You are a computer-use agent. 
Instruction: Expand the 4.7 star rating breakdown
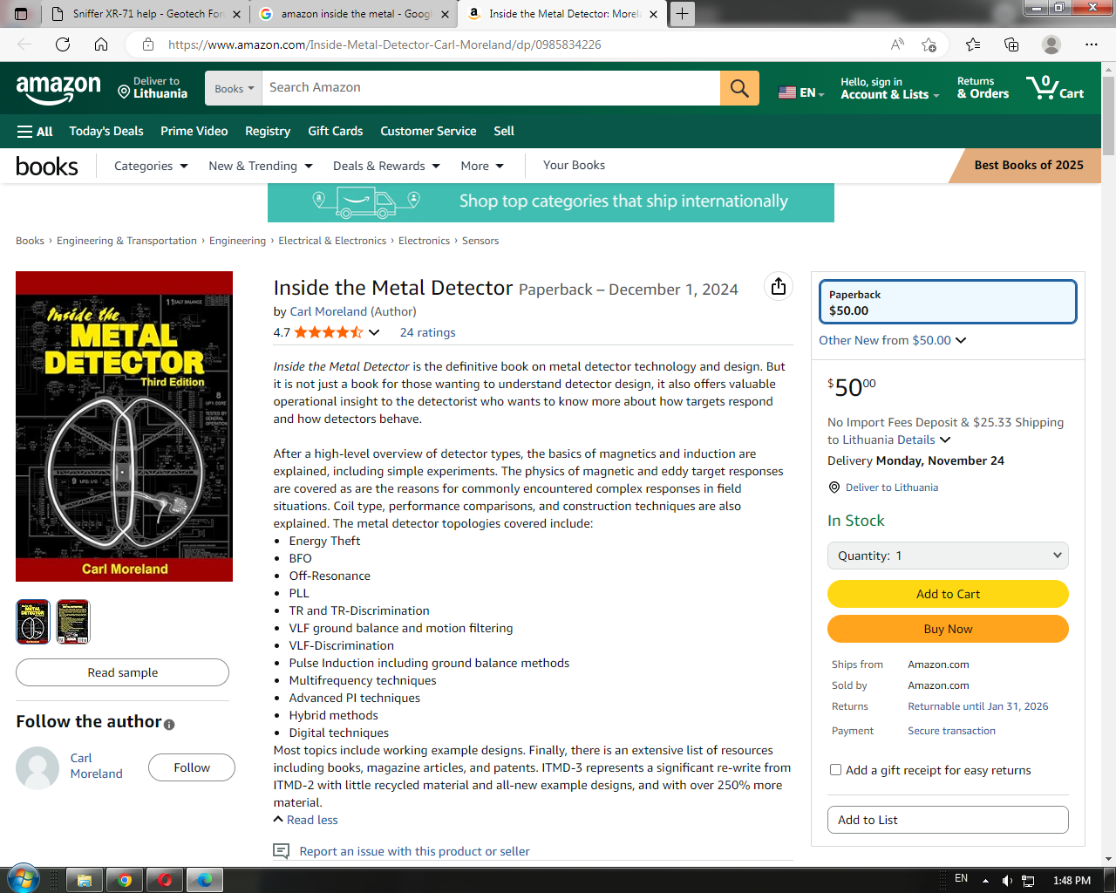point(374,332)
